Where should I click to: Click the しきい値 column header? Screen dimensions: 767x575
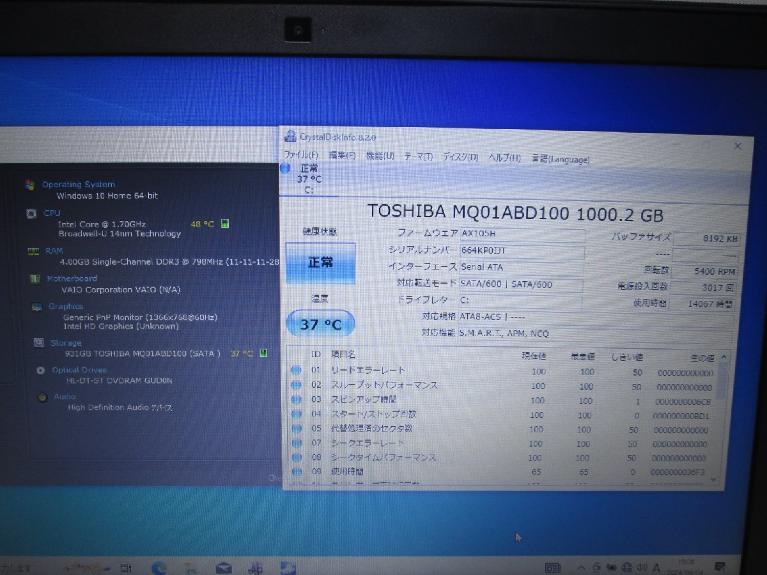pos(626,356)
